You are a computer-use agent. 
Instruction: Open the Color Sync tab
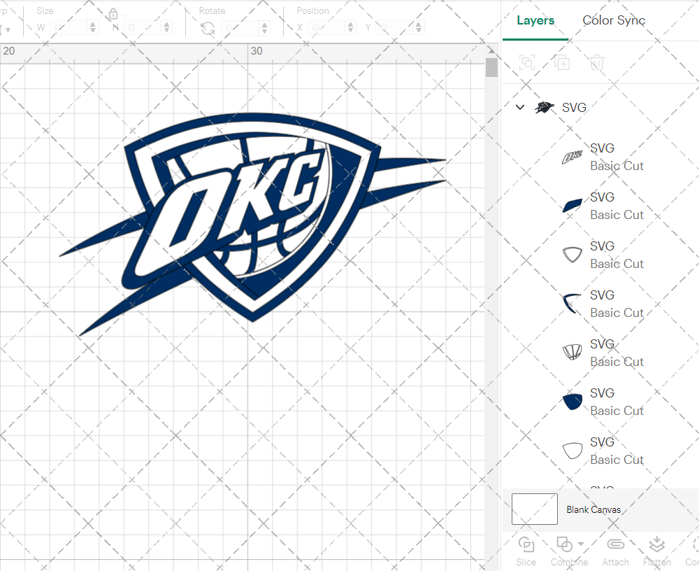[614, 20]
